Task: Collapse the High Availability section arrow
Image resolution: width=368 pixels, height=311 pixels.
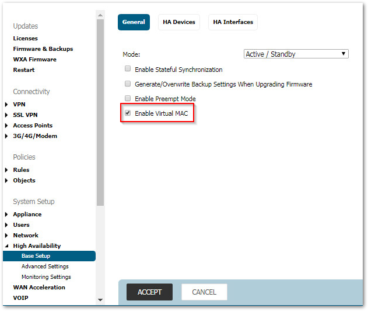Action: coord(6,246)
